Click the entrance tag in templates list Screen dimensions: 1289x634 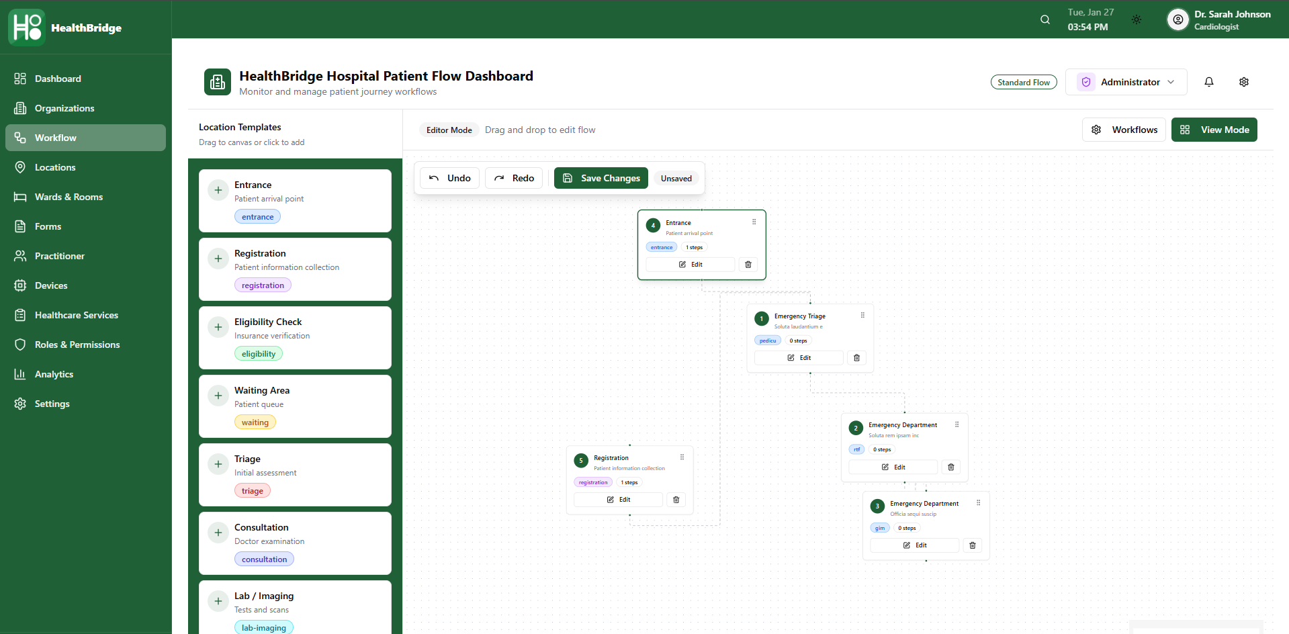coord(257,216)
